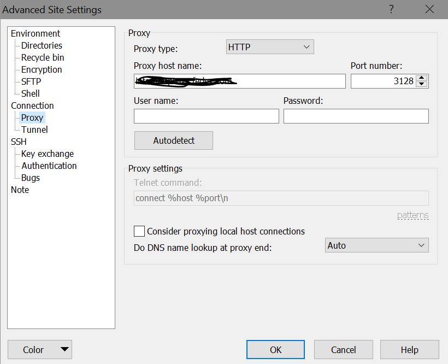Open the Color dropdown menu

[x=39, y=349]
